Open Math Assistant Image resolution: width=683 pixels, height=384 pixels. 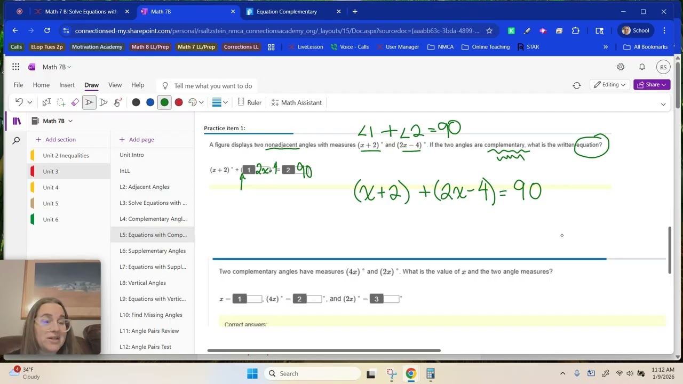tap(297, 102)
